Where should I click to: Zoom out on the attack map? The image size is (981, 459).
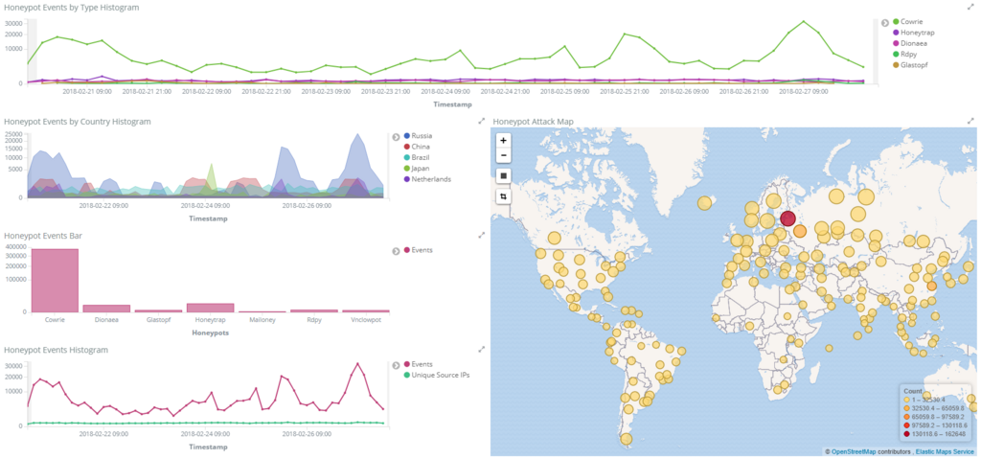[503, 155]
